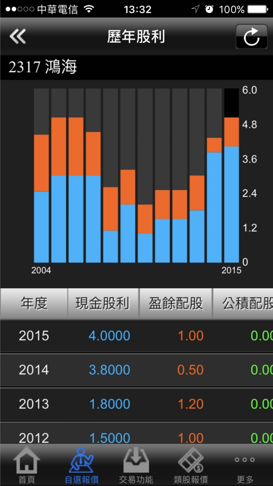Open the 首頁 home tab
The image size is (273, 486).
[x=27, y=465]
